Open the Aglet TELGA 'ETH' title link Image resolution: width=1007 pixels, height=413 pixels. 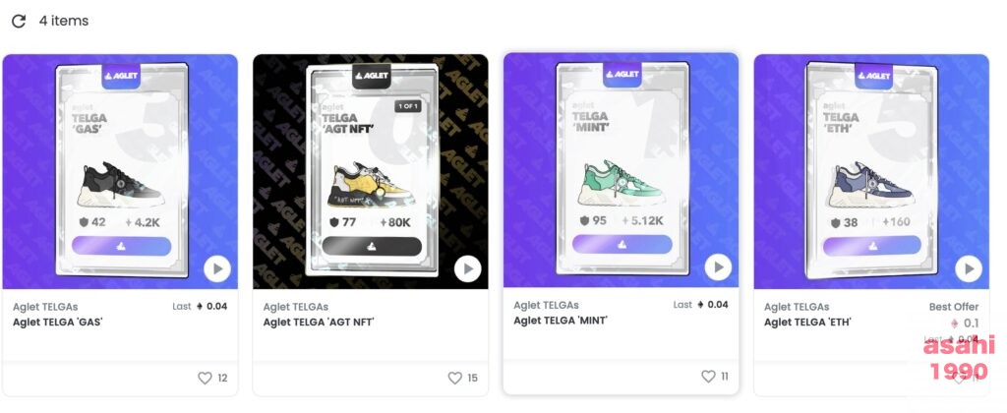click(807, 322)
